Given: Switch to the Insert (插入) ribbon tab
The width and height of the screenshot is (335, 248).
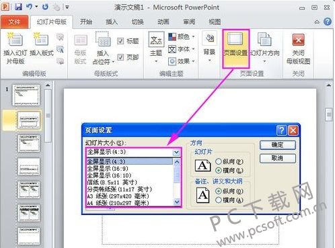Looking at the screenshot, I should pyautogui.click(x=112, y=22).
